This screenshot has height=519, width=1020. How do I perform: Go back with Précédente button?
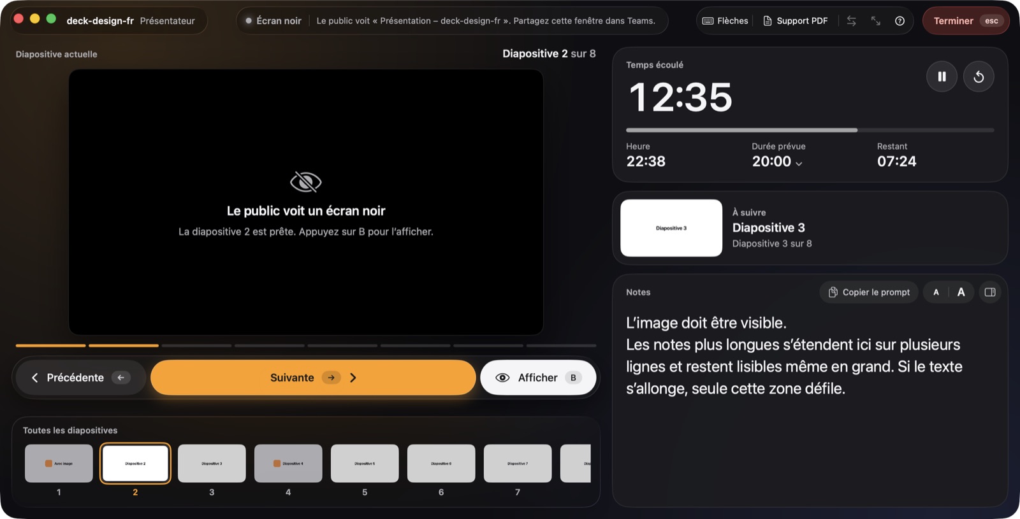[x=81, y=378]
